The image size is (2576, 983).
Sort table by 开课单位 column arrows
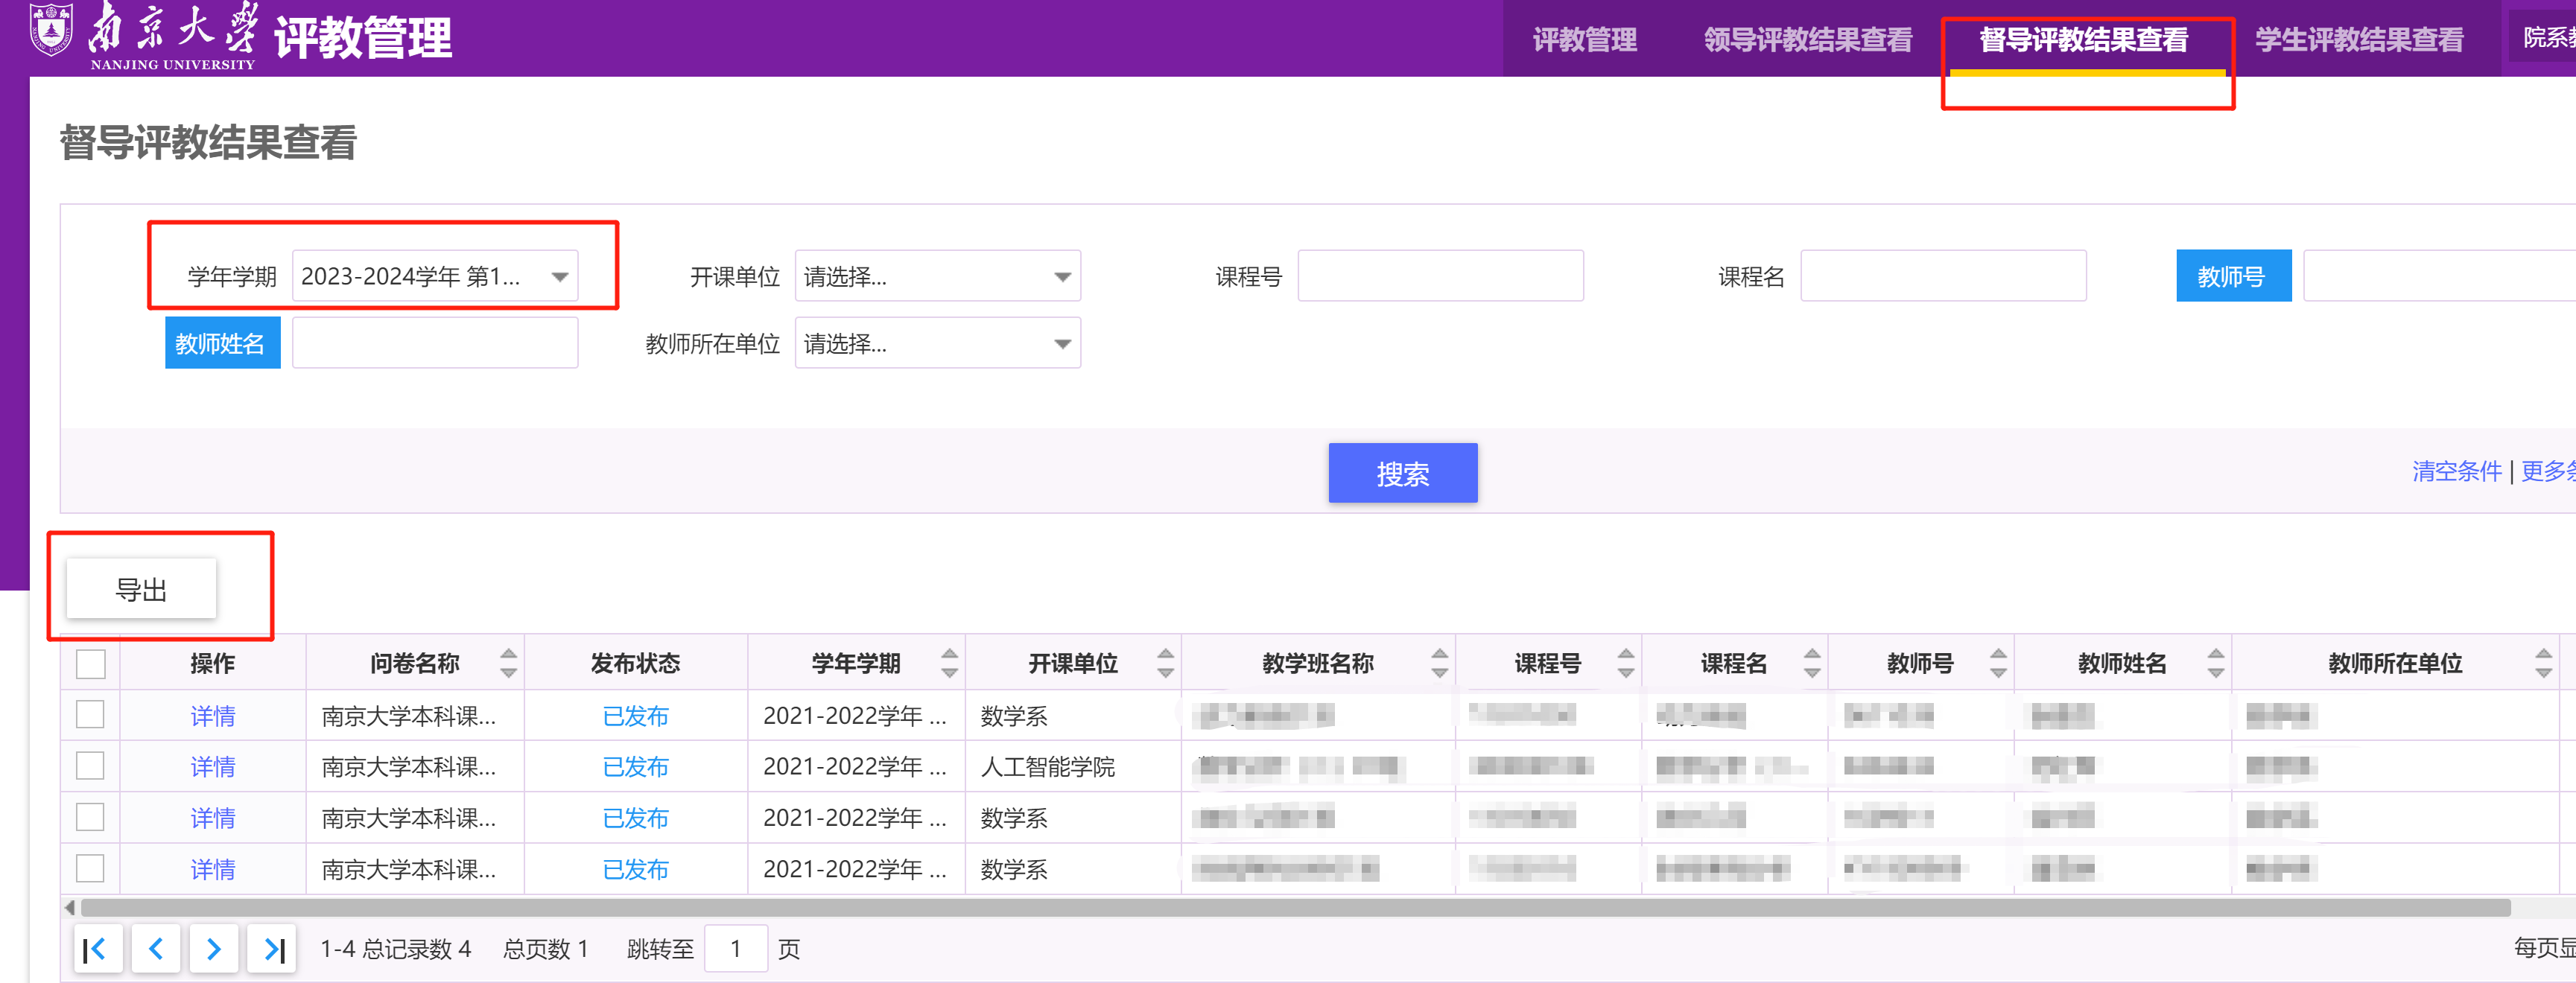tap(1165, 663)
